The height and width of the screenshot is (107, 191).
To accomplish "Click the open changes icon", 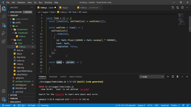I will [178, 7].
